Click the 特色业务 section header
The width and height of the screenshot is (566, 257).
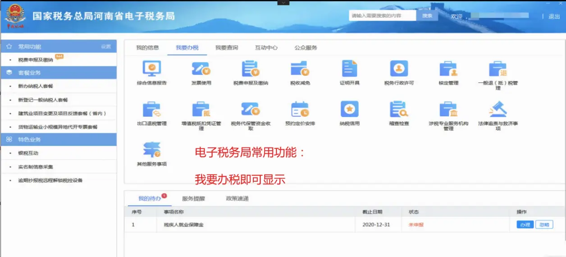click(59, 140)
